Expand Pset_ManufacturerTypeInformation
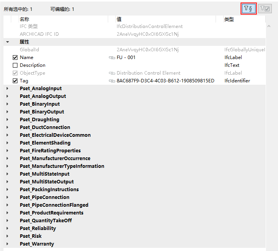The image size is (278, 251). [x=7, y=166]
